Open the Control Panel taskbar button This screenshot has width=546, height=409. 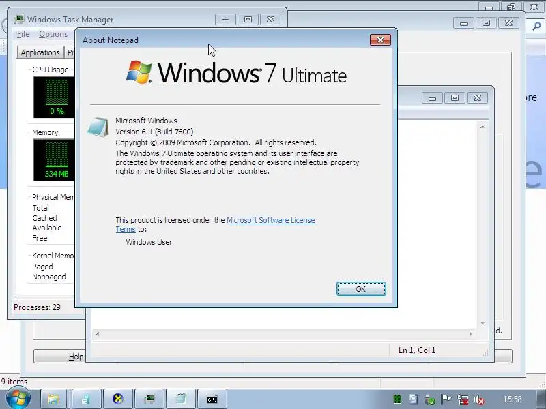pos(86,399)
